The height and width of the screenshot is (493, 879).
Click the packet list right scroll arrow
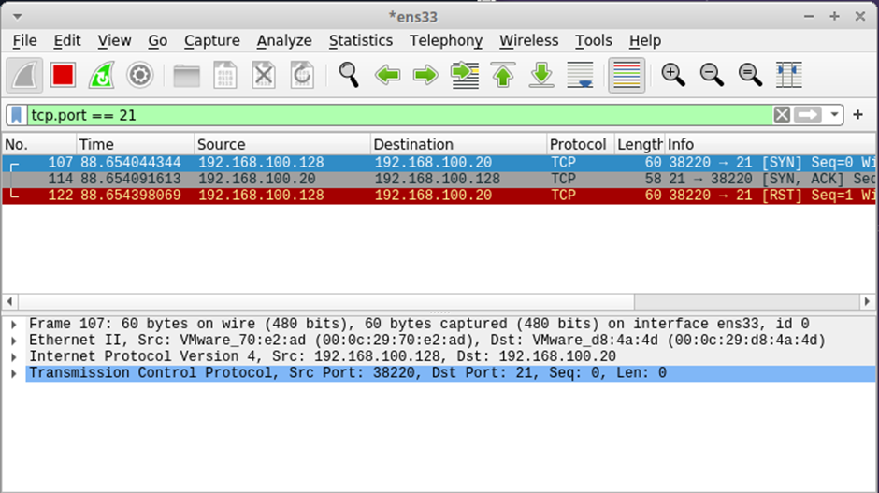coord(867,302)
